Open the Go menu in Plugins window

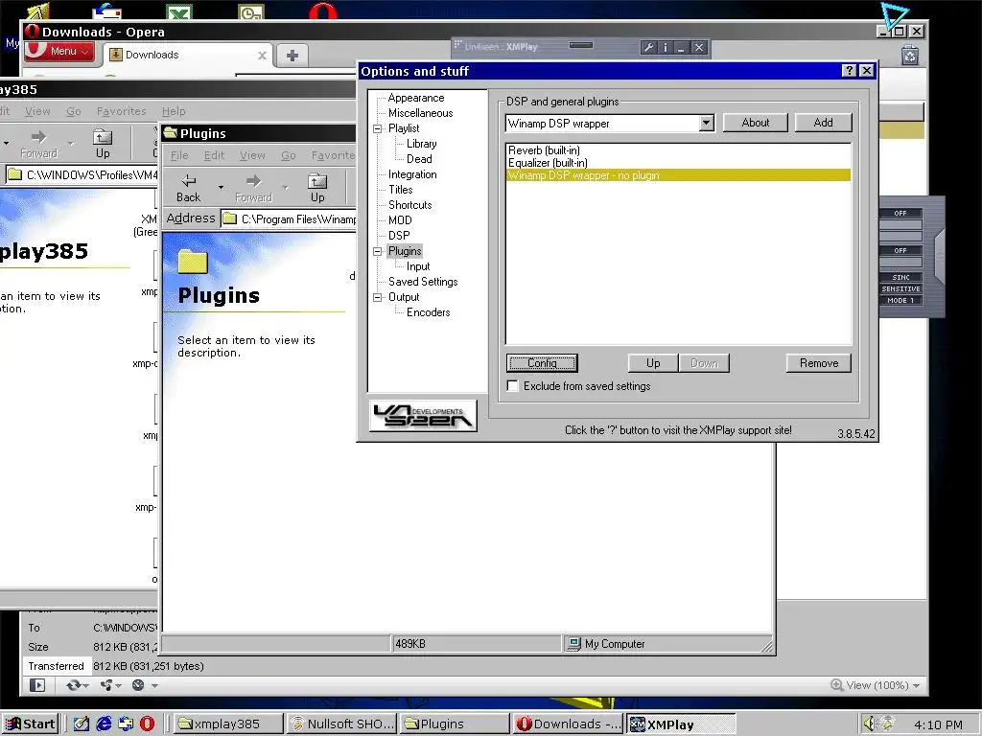click(x=288, y=155)
